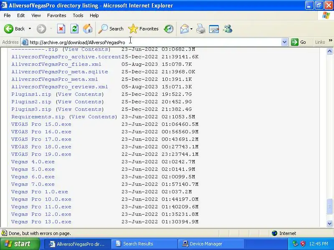Download Plugins3.zip
334x250 pixels.
31,109
